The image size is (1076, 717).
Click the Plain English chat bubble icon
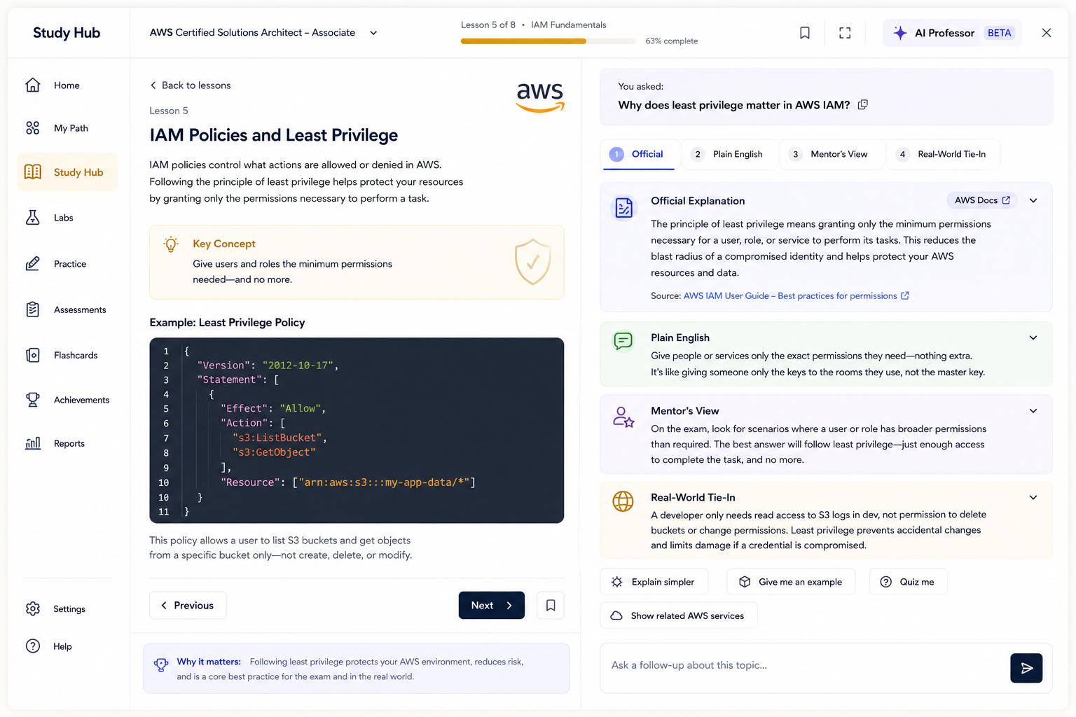point(623,341)
